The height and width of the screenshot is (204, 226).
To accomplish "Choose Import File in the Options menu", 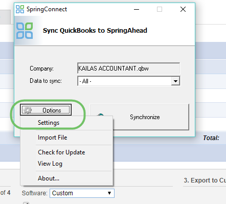I will point(66,138).
